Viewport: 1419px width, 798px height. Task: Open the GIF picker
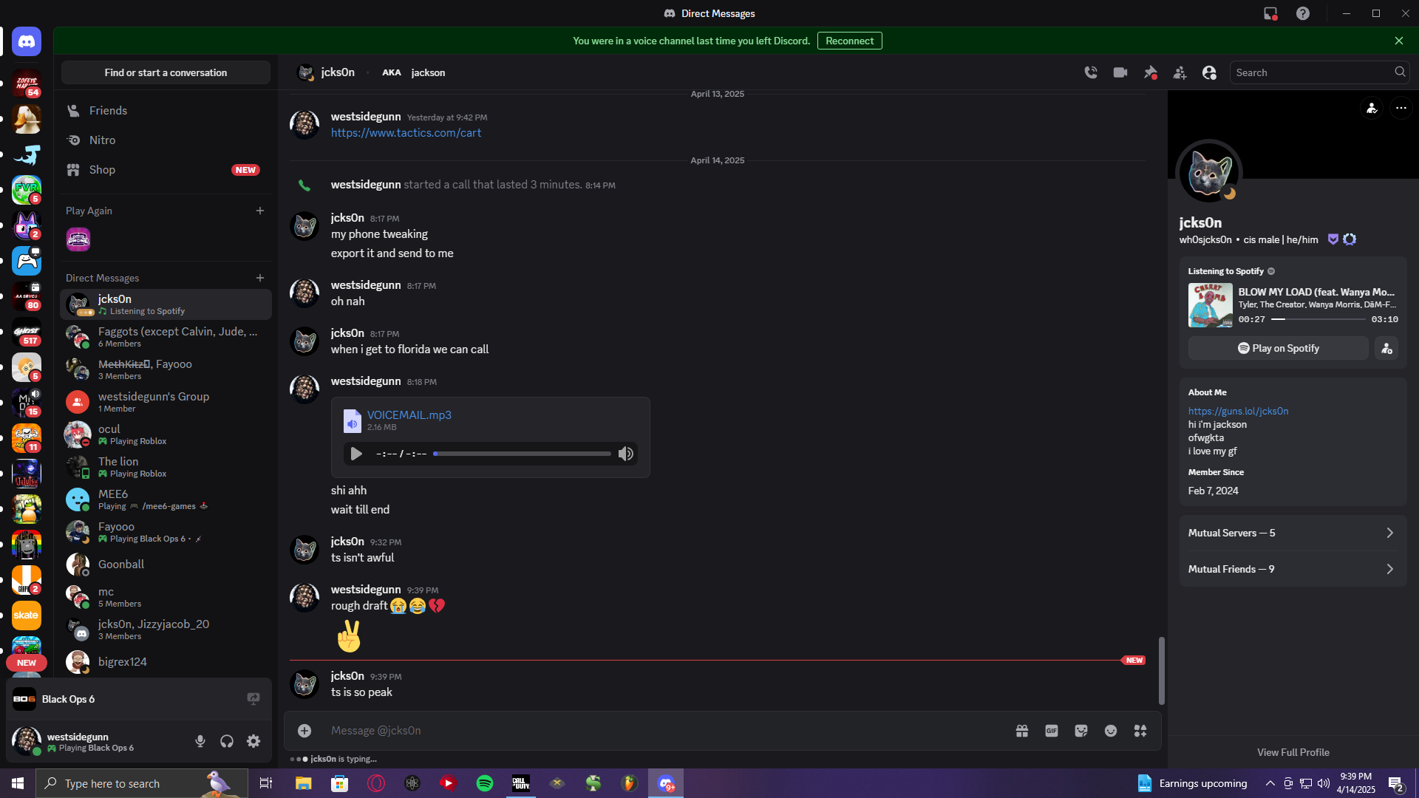(1052, 731)
